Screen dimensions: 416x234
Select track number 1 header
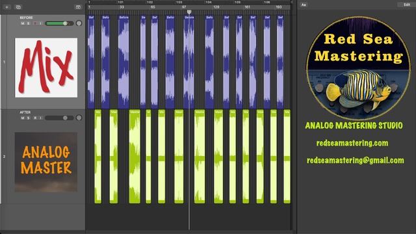click(4, 62)
